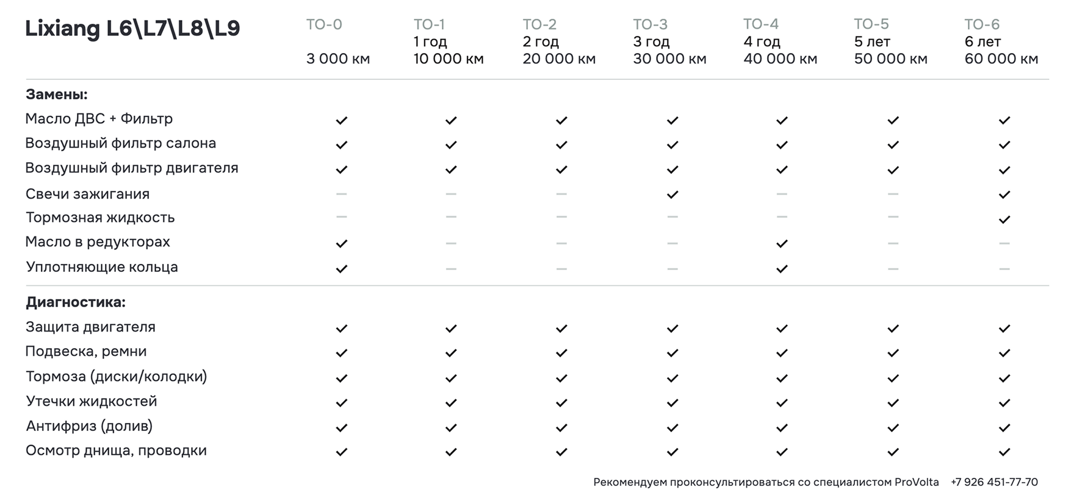Click the ProVolta specialist recommendation text
1074x501 pixels.
pos(766,482)
